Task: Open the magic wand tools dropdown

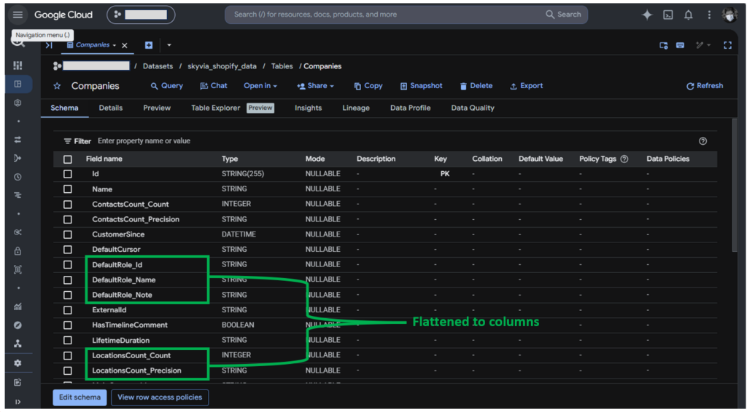Action: click(x=703, y=45)
